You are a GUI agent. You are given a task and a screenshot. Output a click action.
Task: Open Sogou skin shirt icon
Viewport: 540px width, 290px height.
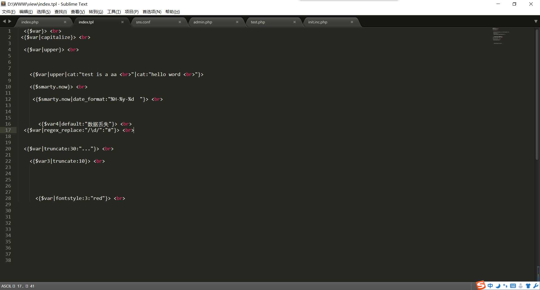click(528, 286)
